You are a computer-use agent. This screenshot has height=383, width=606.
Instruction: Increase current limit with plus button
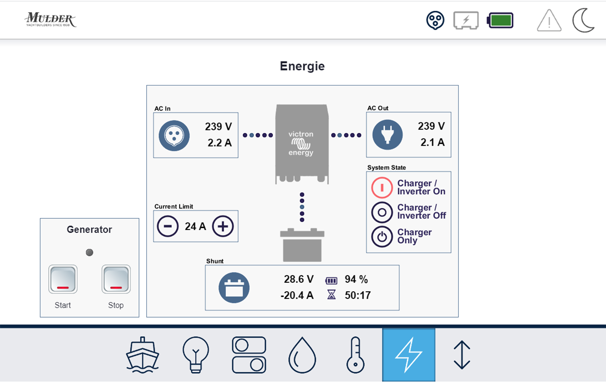tap(223, 226)
